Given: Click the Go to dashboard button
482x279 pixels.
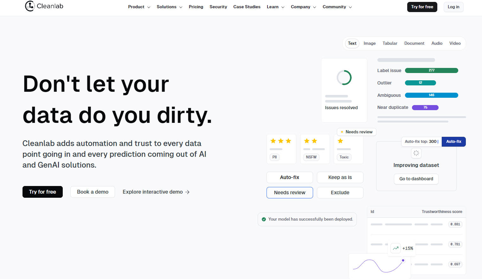Looking at the screenshot, I should (x=416, y=179).
